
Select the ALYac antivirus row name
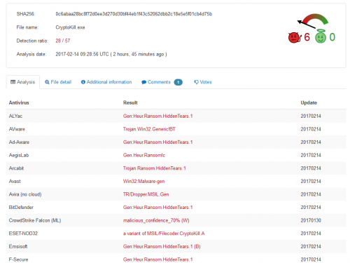(x=15, y=116)
